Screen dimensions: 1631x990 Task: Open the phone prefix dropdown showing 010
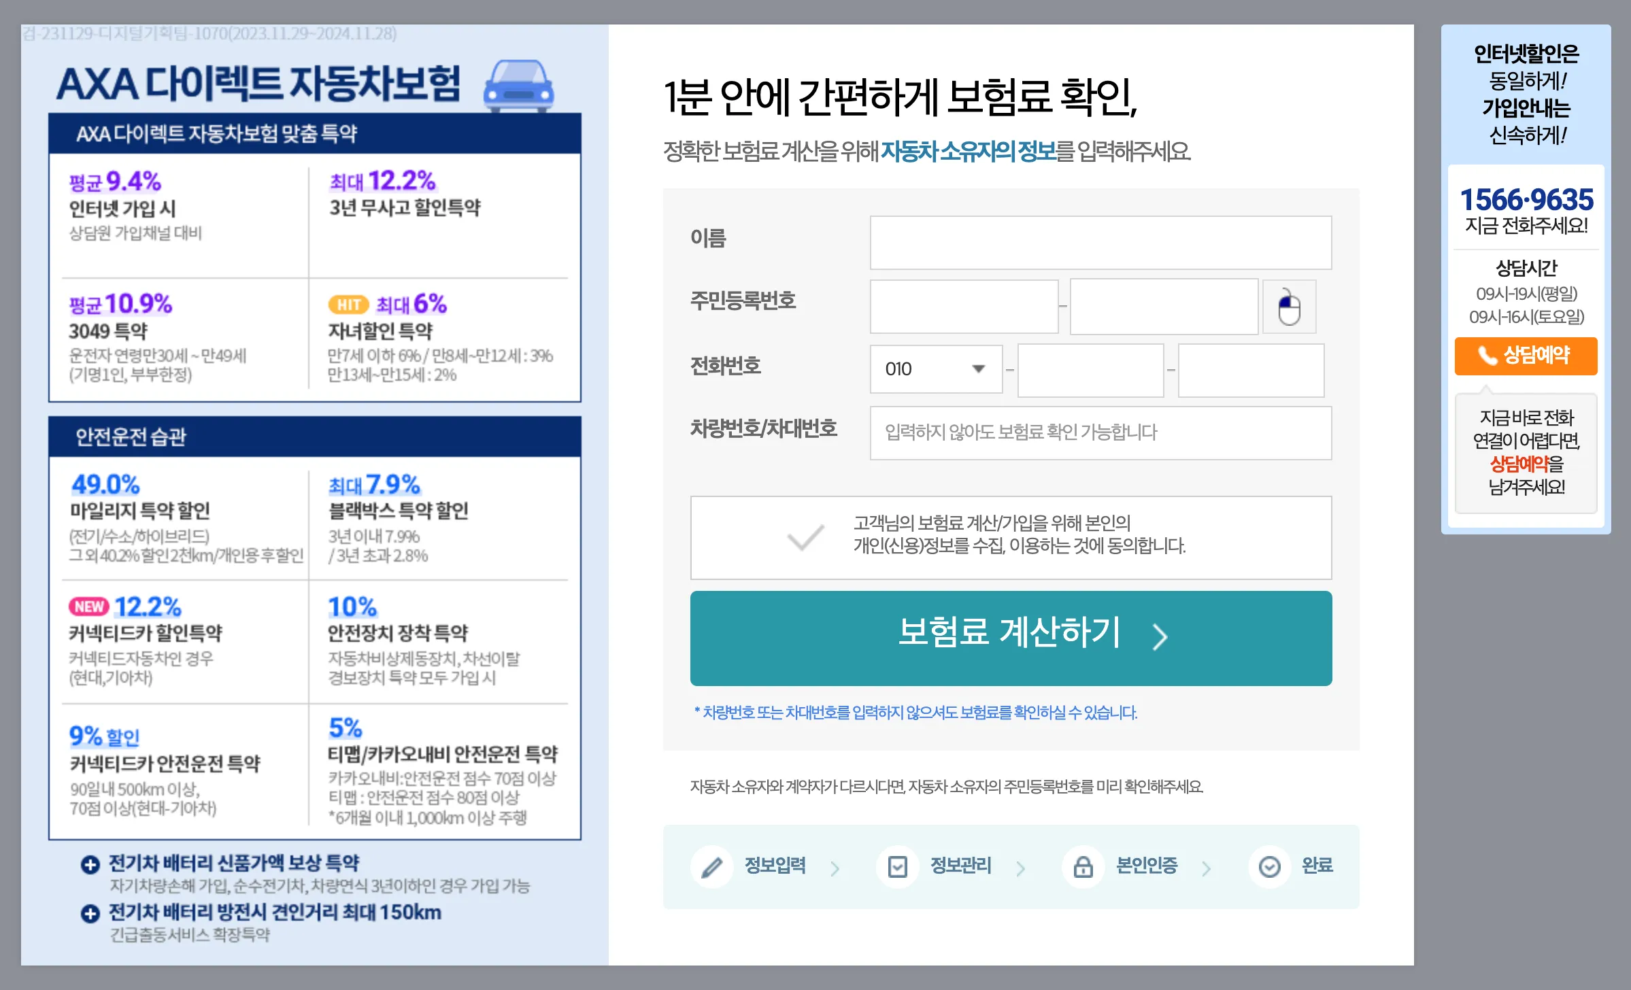click(935, 368)
